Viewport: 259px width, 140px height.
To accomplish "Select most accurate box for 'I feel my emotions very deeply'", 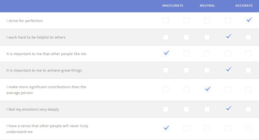I will pyautogui.click(x=248, y=109).
